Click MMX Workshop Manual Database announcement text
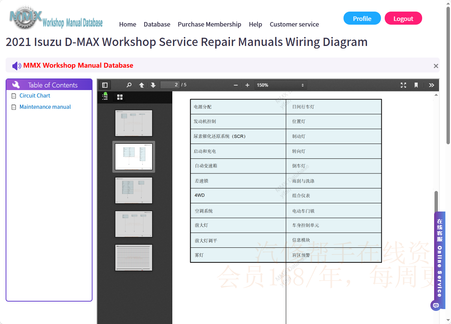 78,65
